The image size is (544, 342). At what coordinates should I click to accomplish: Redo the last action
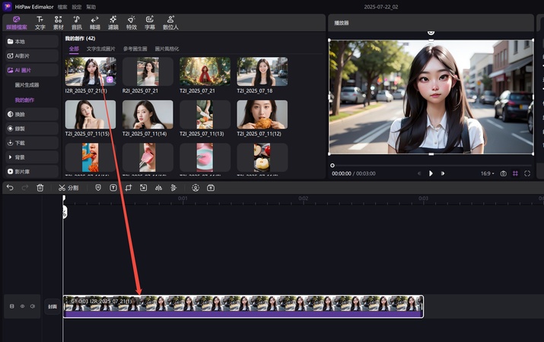click(25, 188)
